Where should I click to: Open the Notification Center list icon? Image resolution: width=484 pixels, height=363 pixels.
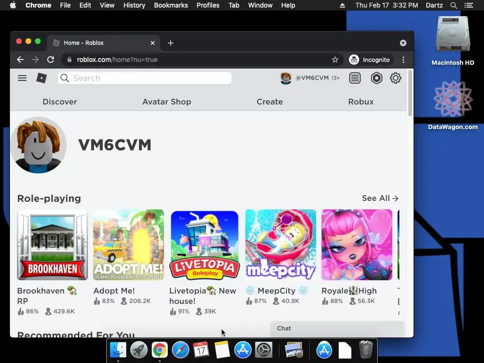point(468,5)
